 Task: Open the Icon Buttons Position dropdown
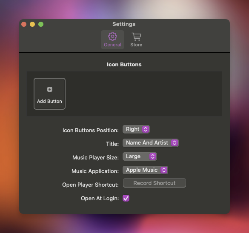tap(136, 129)
